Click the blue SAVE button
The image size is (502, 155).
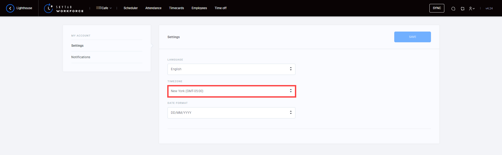point(412,37)
